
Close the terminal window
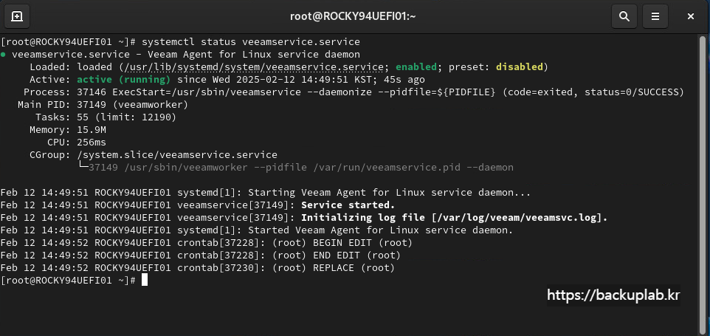coord(691,17)
